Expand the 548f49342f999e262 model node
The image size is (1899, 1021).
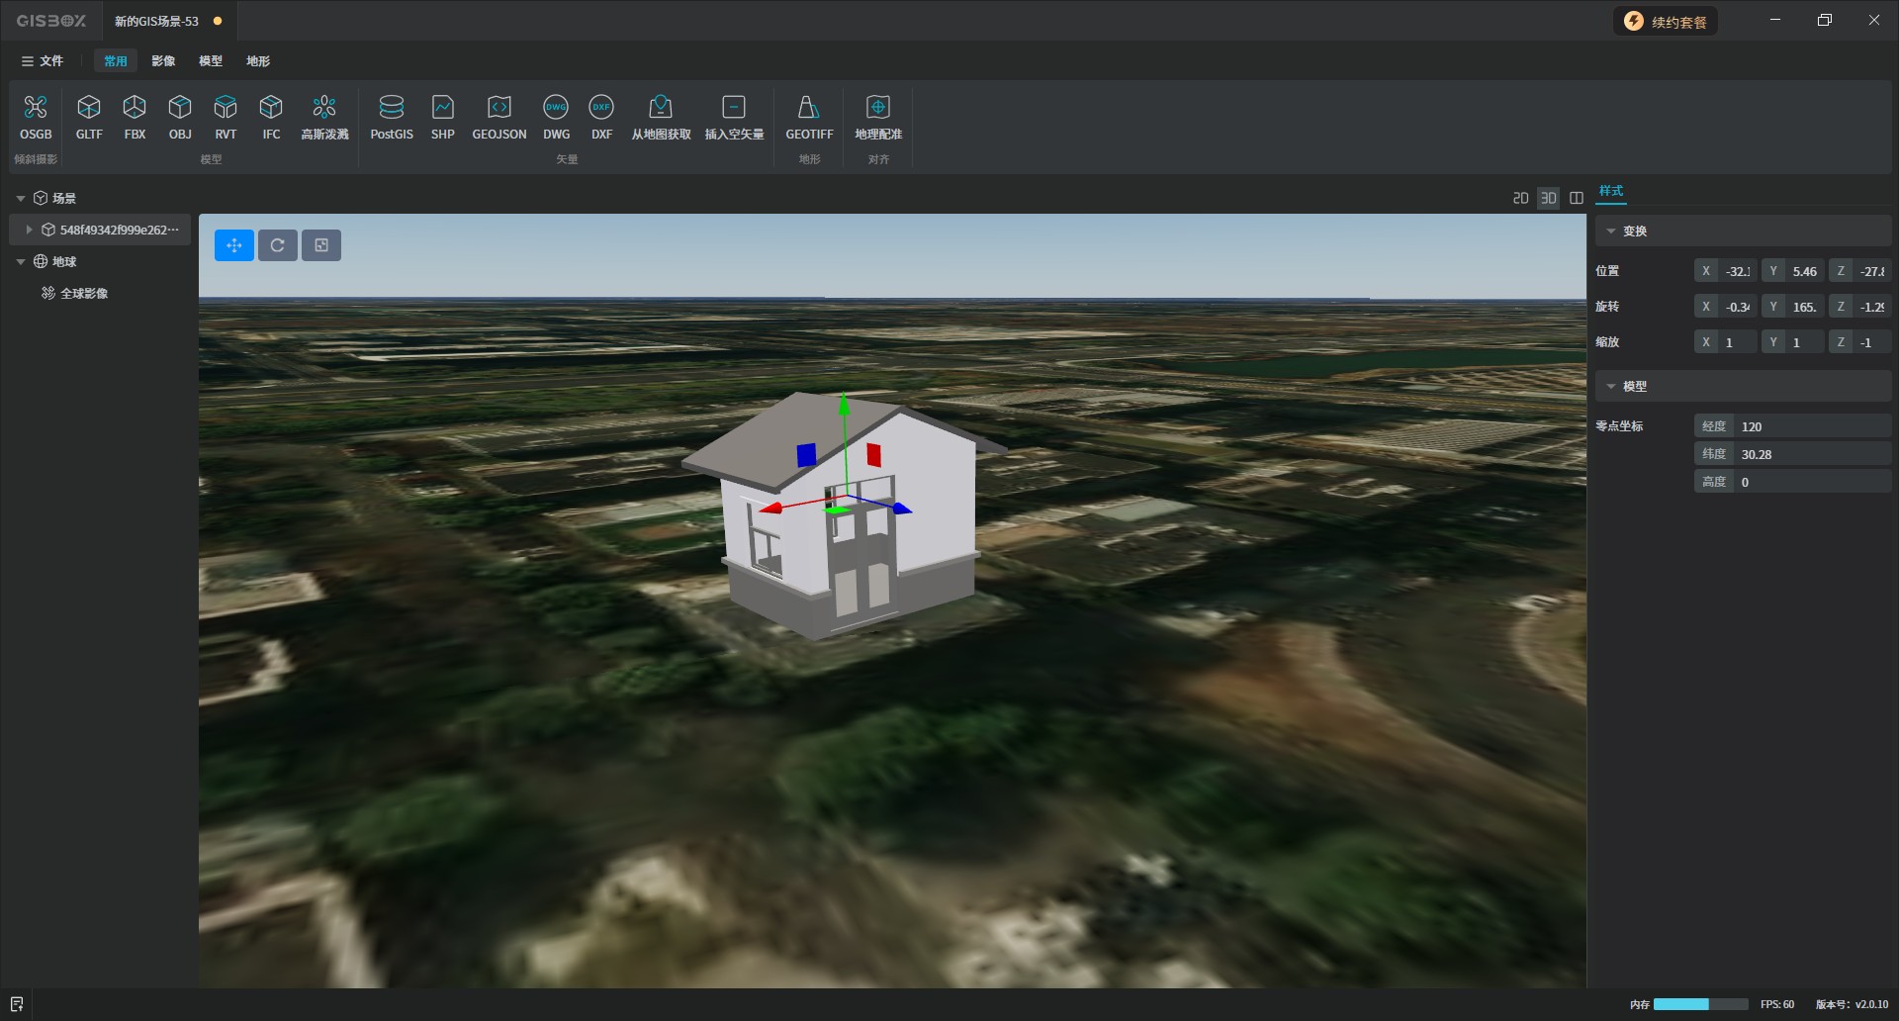tap(30, 230)
